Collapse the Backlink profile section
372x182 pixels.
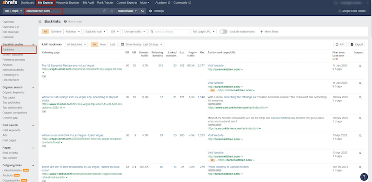click(33, 44)
